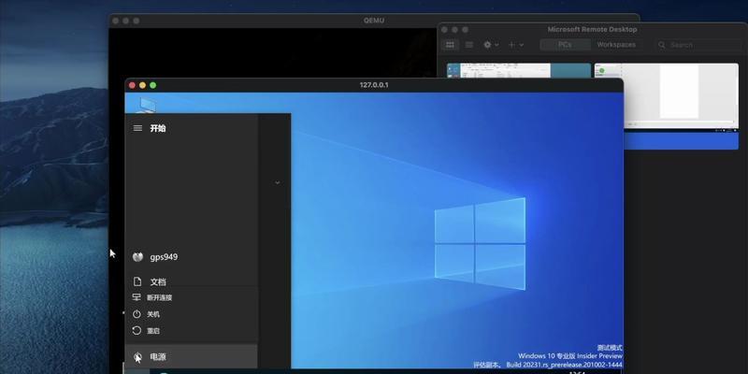Open the first PC thumbnail in Remote Desktop

point(519,71)
